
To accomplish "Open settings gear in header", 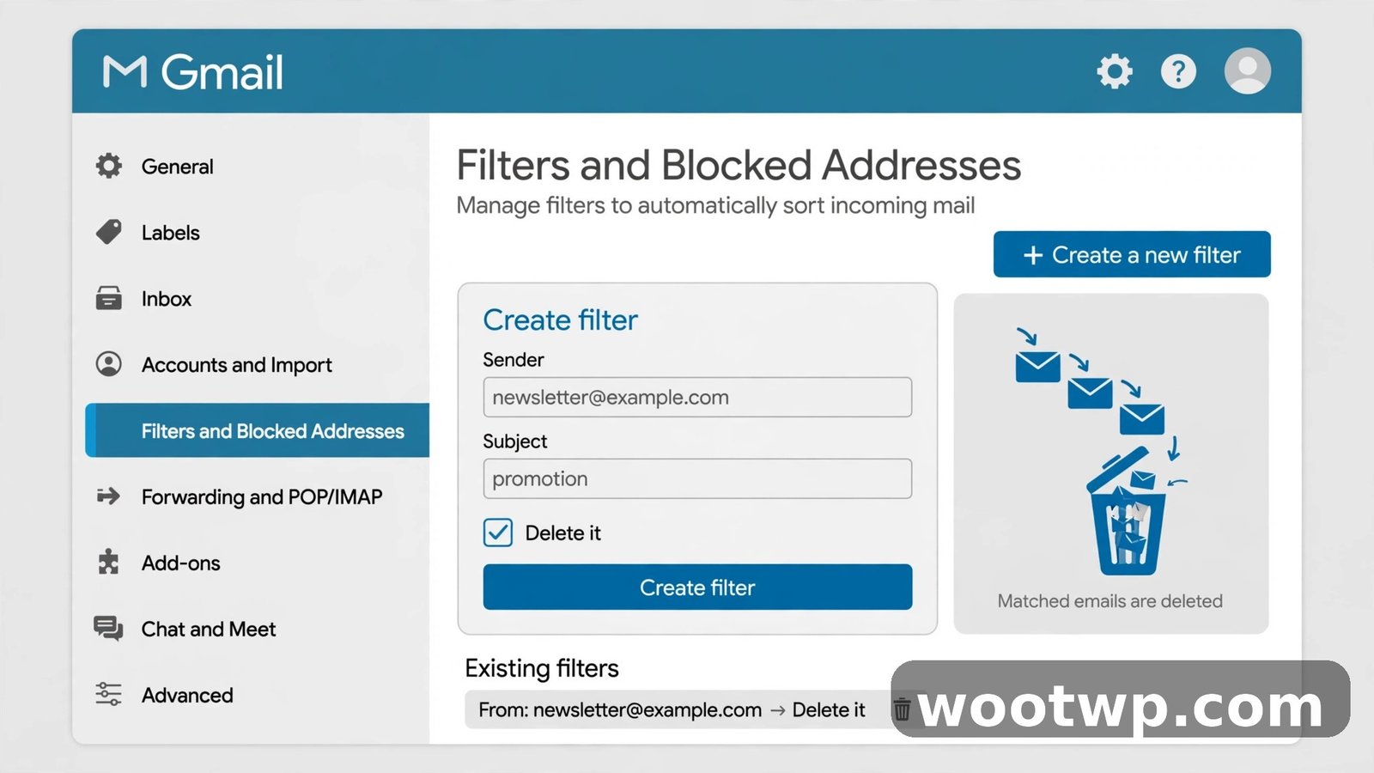I will tap(1115, 71).
